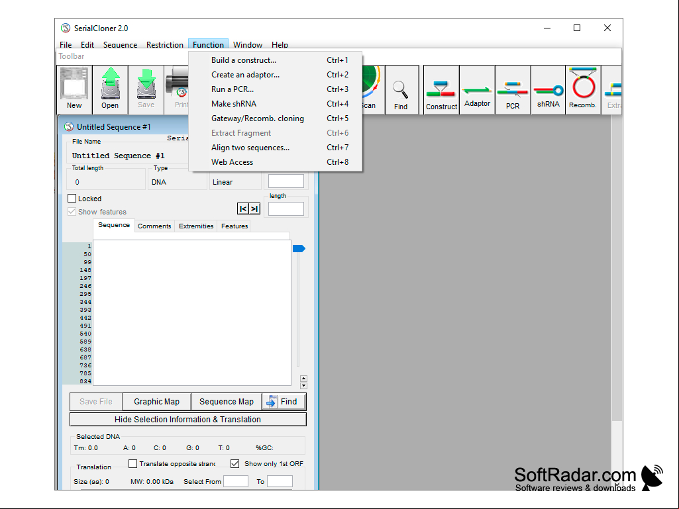Click the Find button below sequence

pyautogui.click(x=284, y=402)
